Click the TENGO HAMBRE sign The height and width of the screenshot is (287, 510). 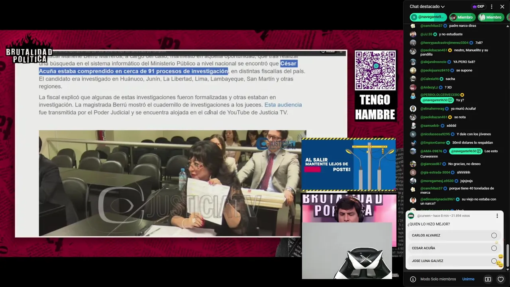(375, 107)
